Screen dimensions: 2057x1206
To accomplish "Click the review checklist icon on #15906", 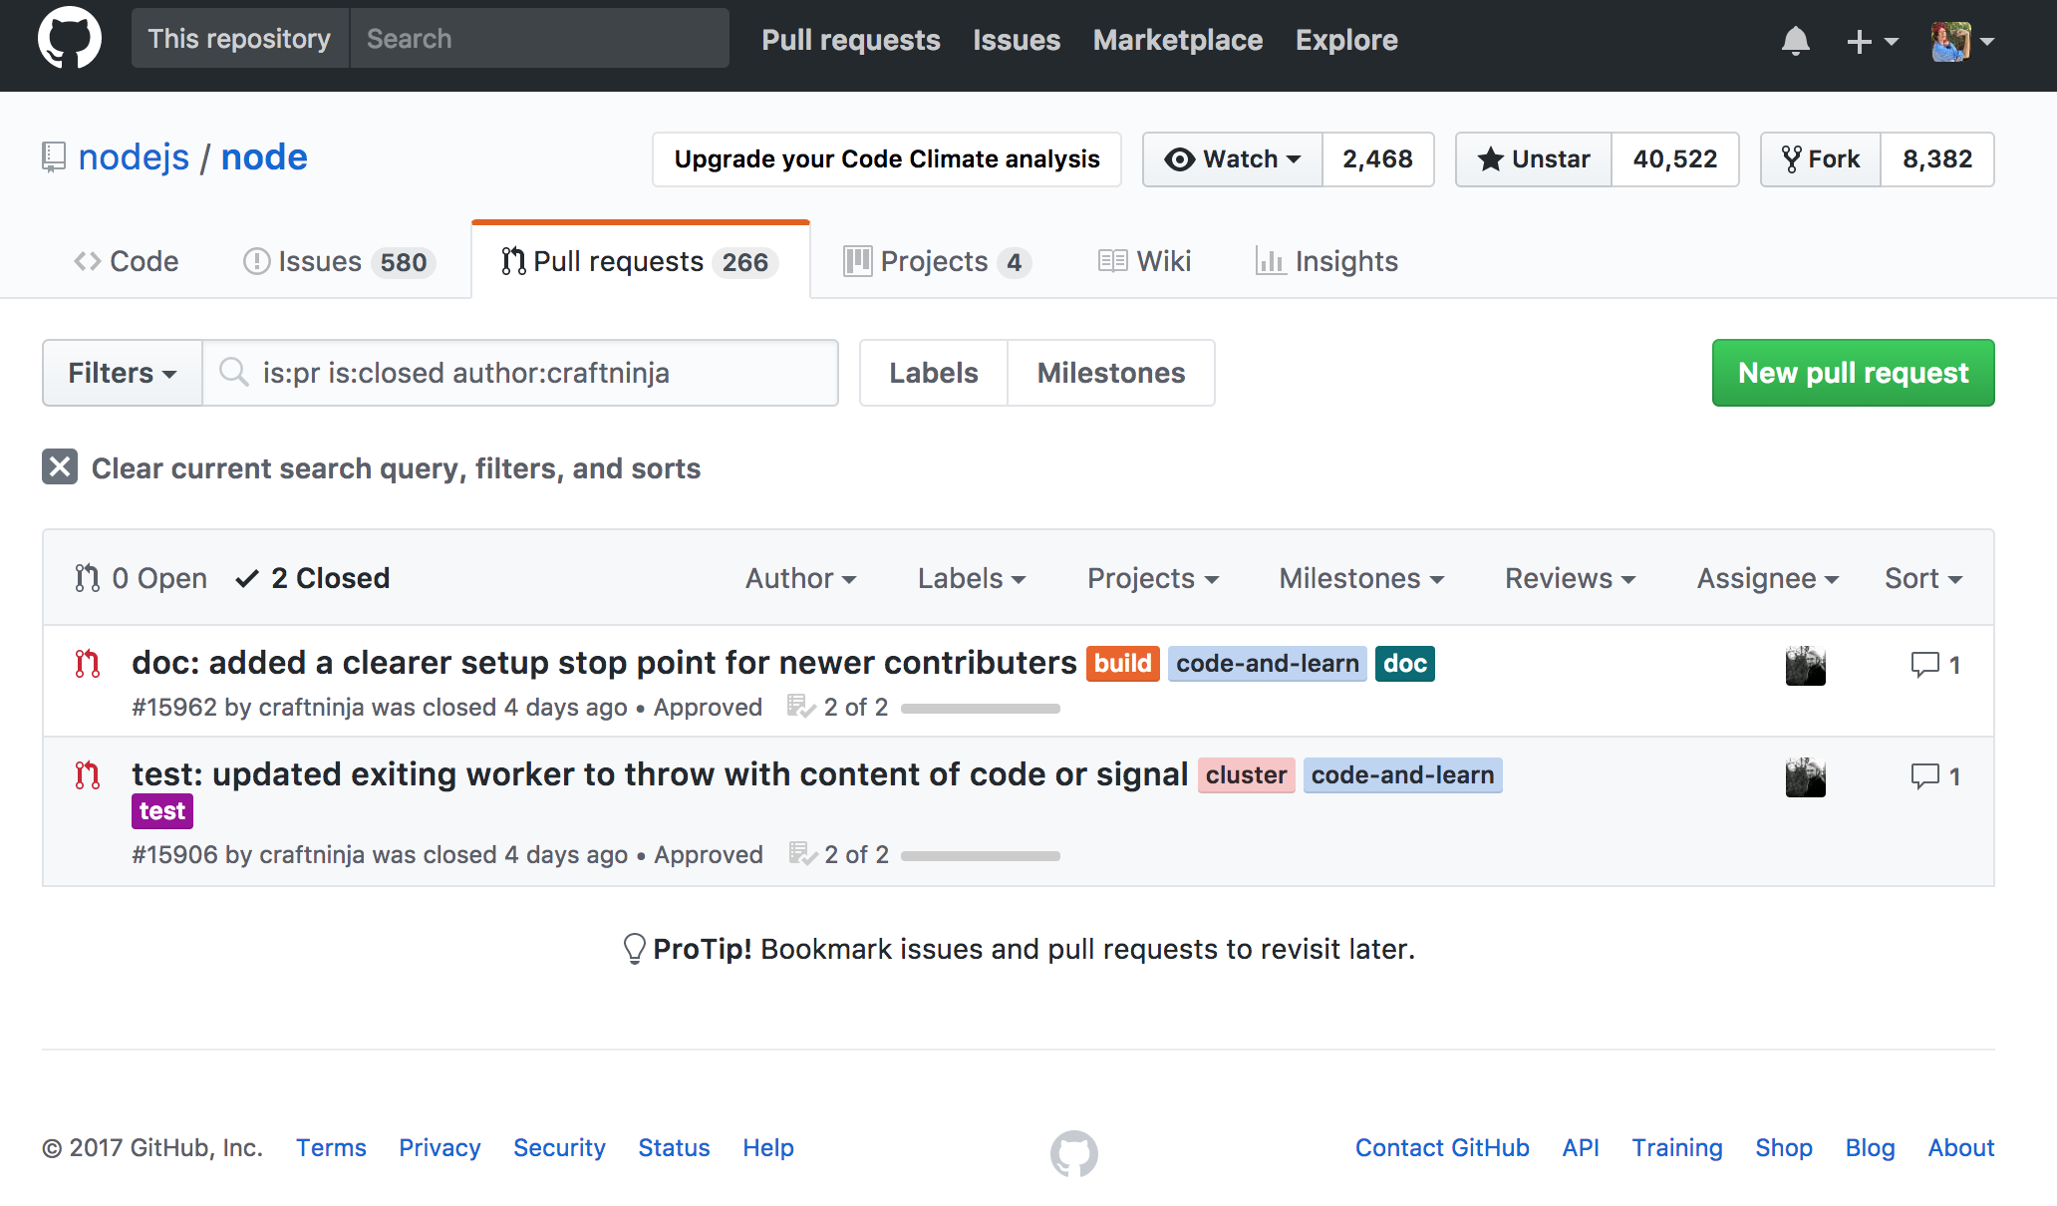I will (x=802, y=854).
